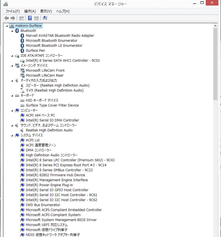Click the Surface Pen Bluetooth icon
The height and width of the screenshot is (237, 221).
(22, 51)
